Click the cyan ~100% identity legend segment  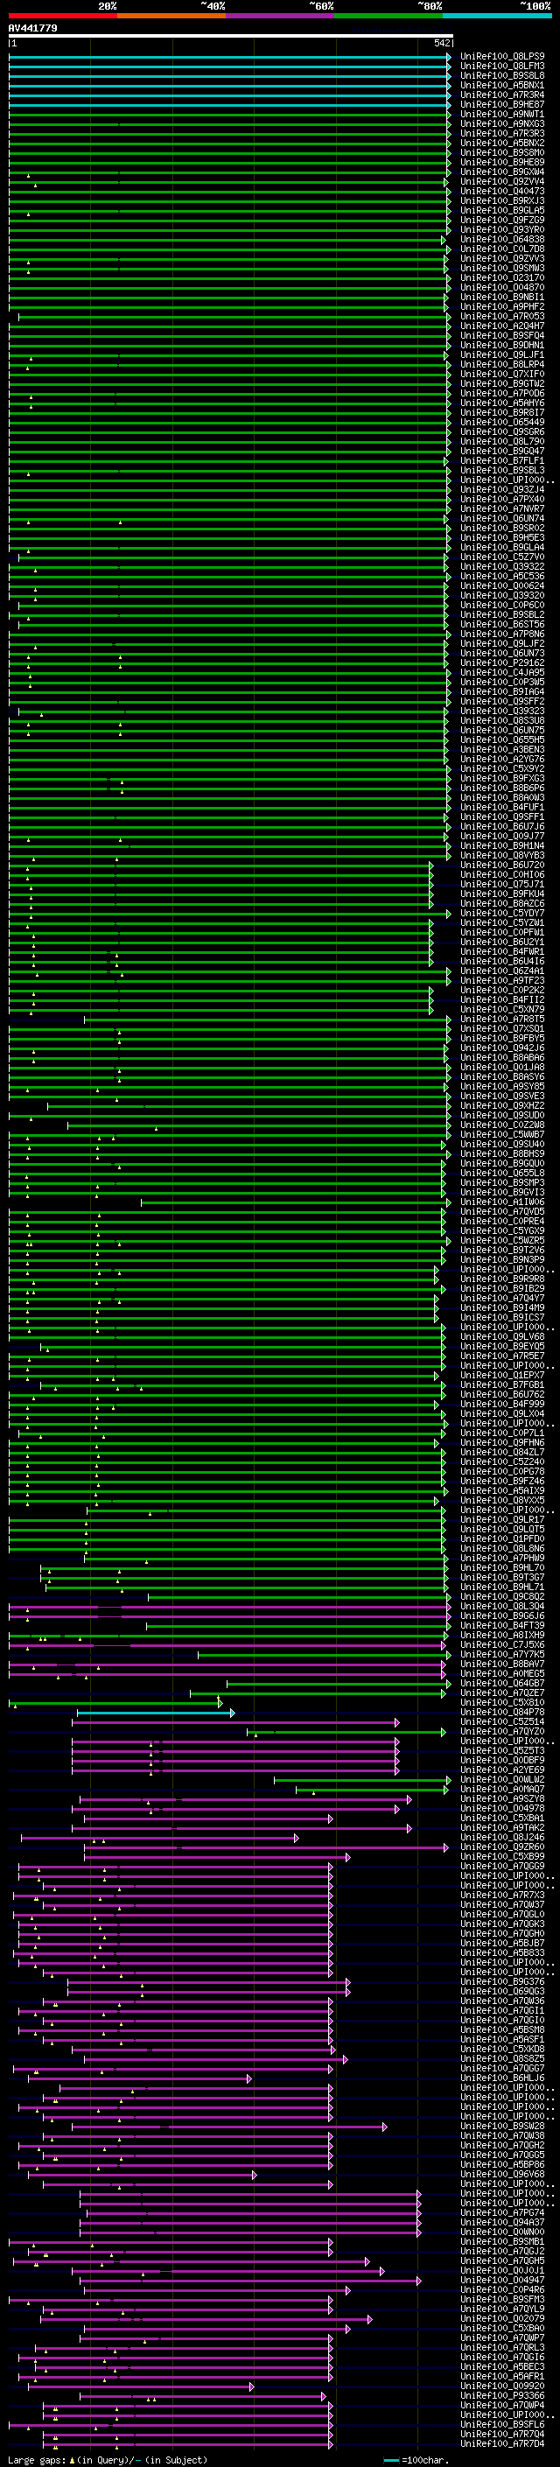tap(497, 17)
